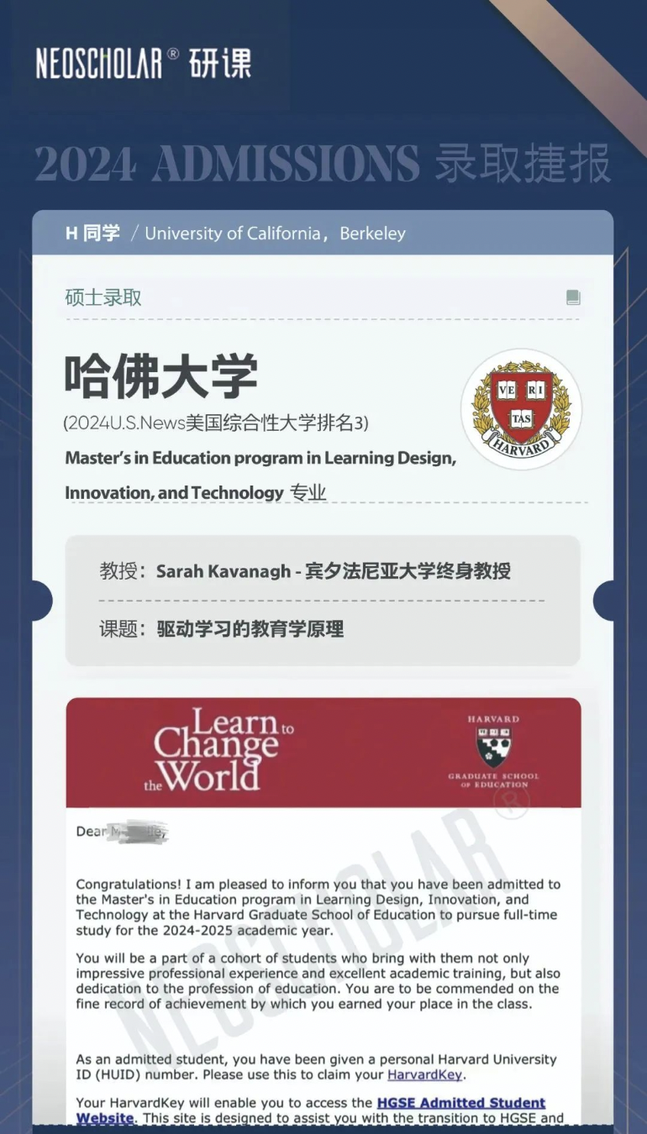The width and height of the screenshot is (647, 1134).
Task: Click the blurred name after Dear
Action: (139, 832)
